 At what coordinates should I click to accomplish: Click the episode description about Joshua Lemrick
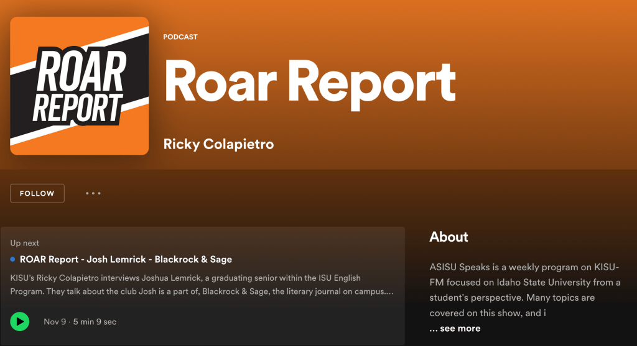pos(187,278)
